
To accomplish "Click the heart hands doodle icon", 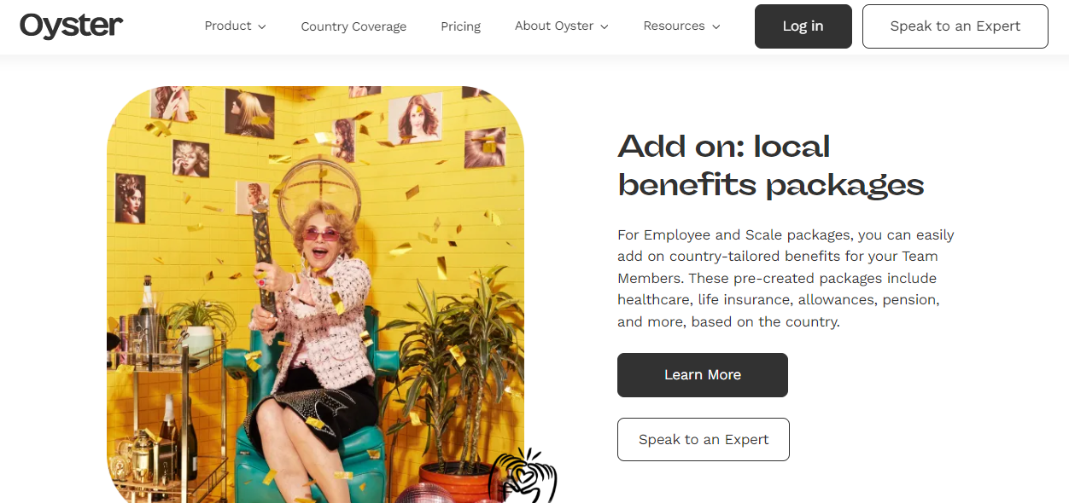I will [x=523, y=476].
